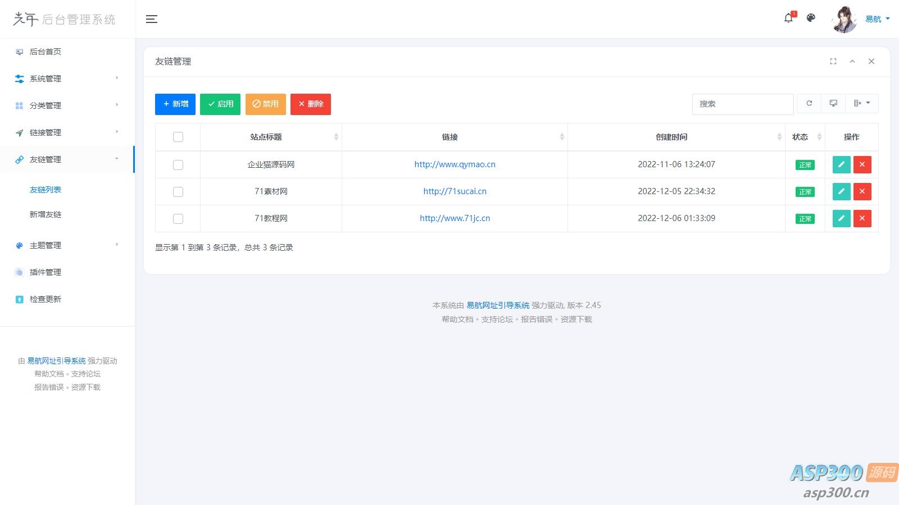Toggle the select-all checkbox in table header
Screen dimensions: 899x505
click(x=178, y=137)
